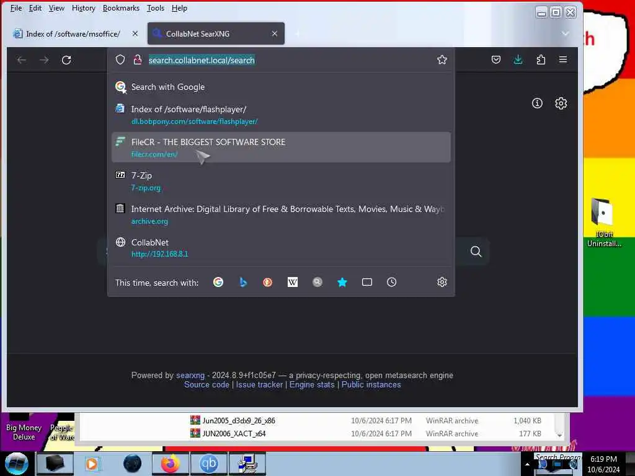Open the site security lock icon
Viewport: 635px width, 476px height.
tap(138, 60)
